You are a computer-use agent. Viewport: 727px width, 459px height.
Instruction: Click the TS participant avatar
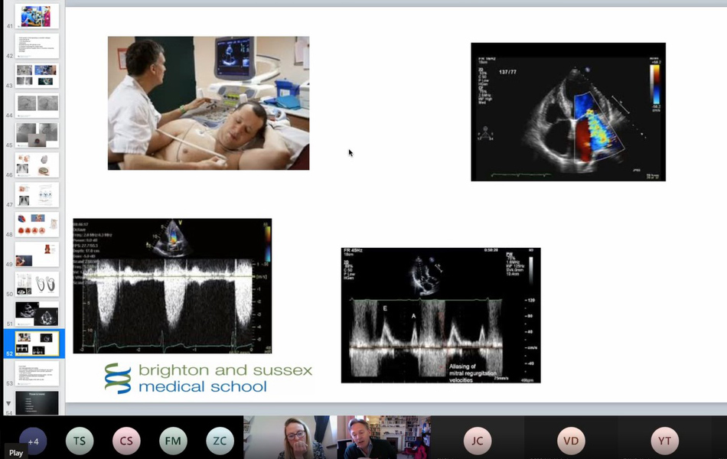pyautogui.click(x=80, y=441)
